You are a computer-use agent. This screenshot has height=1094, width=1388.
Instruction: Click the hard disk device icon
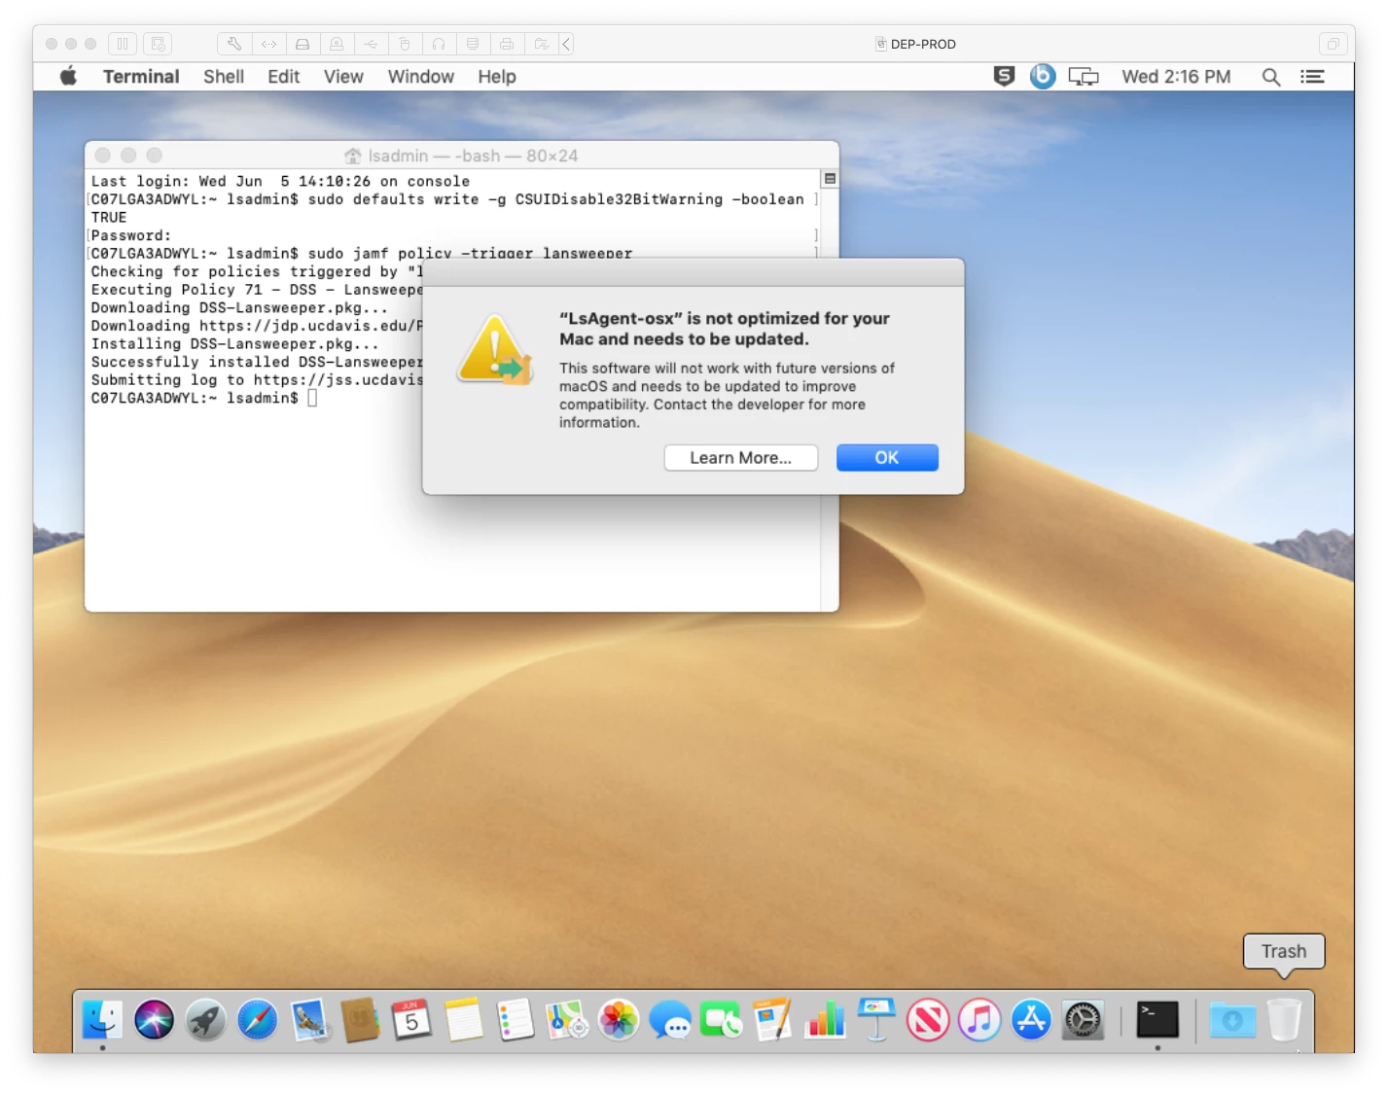(303, 44)
